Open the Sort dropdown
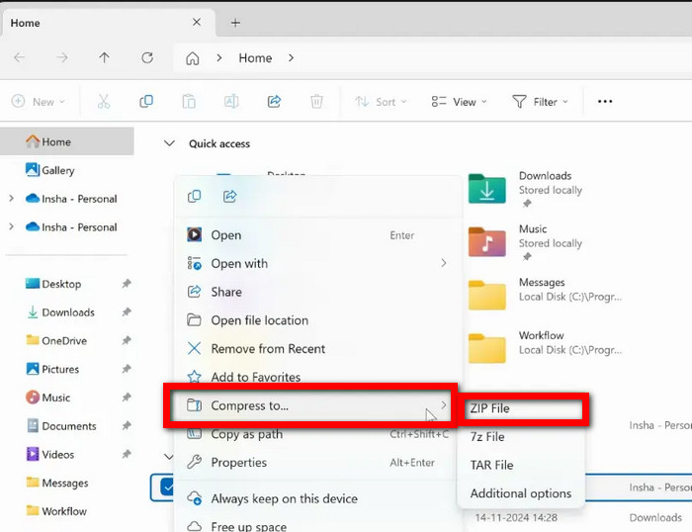Image resolution: width=692 pixels, height=532 pixels. 381,102
